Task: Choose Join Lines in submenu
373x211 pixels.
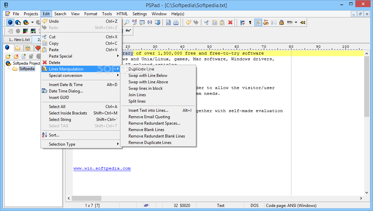Action: coord(158,94)
